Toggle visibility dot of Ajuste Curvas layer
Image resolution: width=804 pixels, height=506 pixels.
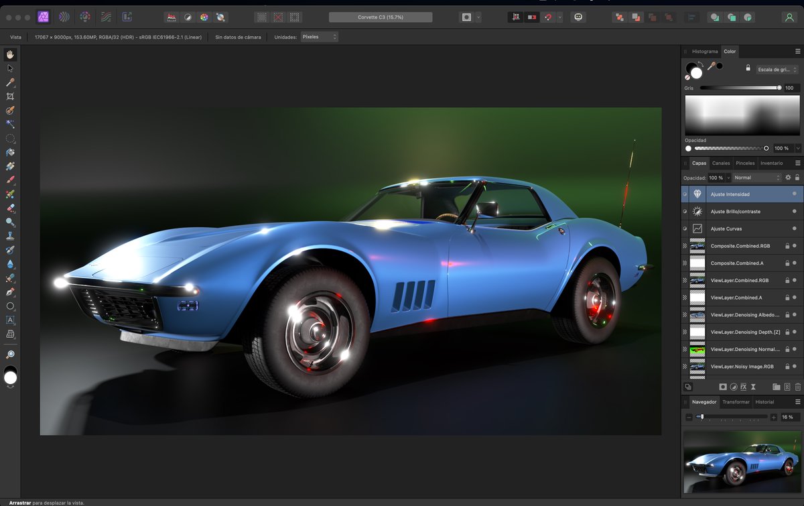coord(795,229)
